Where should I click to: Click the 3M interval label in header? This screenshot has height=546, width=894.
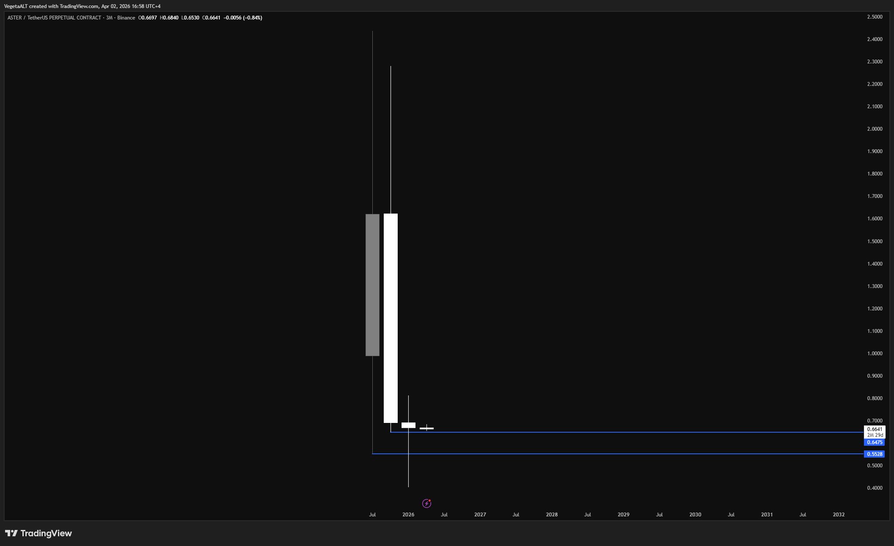pyautogui.click(x=109, y=18)
